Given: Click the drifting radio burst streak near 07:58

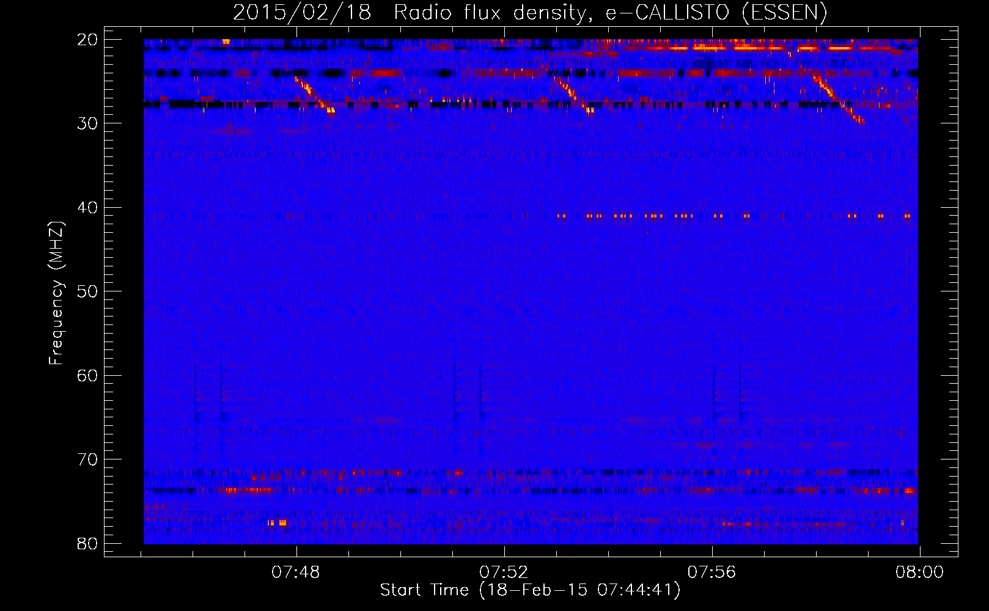Looking at the screenshot, I should coord(839,98).
